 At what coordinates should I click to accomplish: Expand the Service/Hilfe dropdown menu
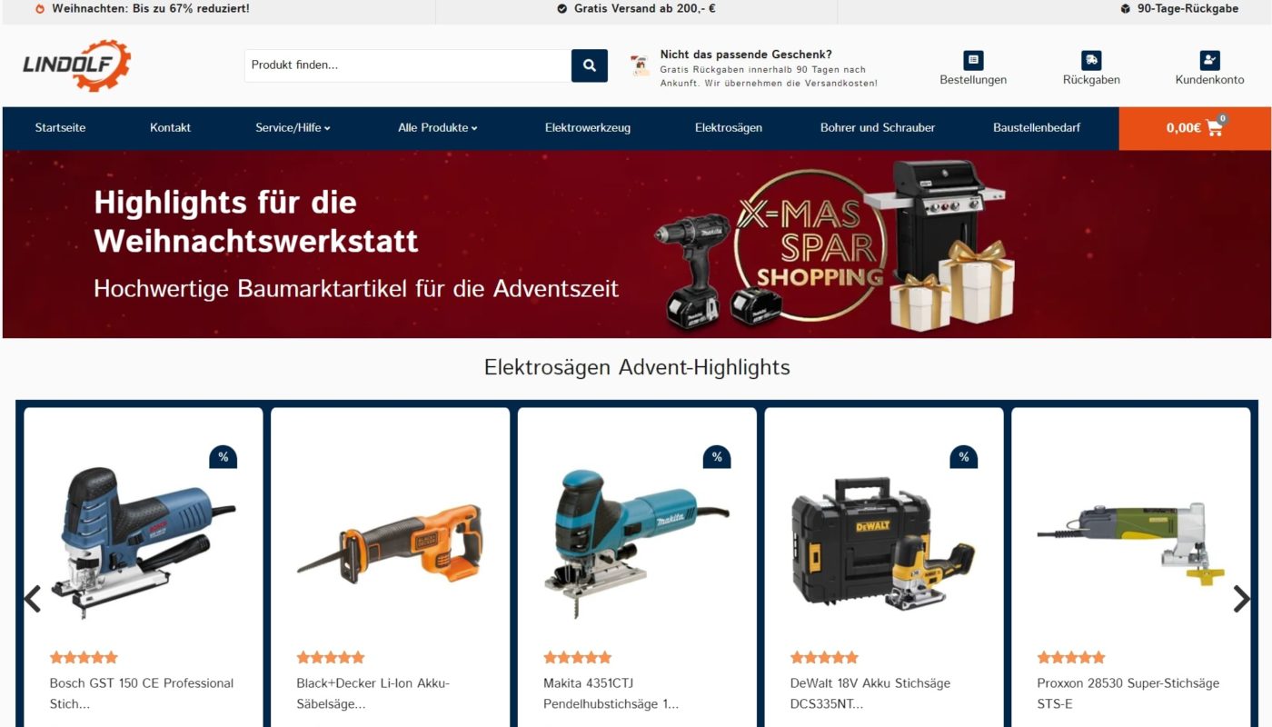click(293, 128)
